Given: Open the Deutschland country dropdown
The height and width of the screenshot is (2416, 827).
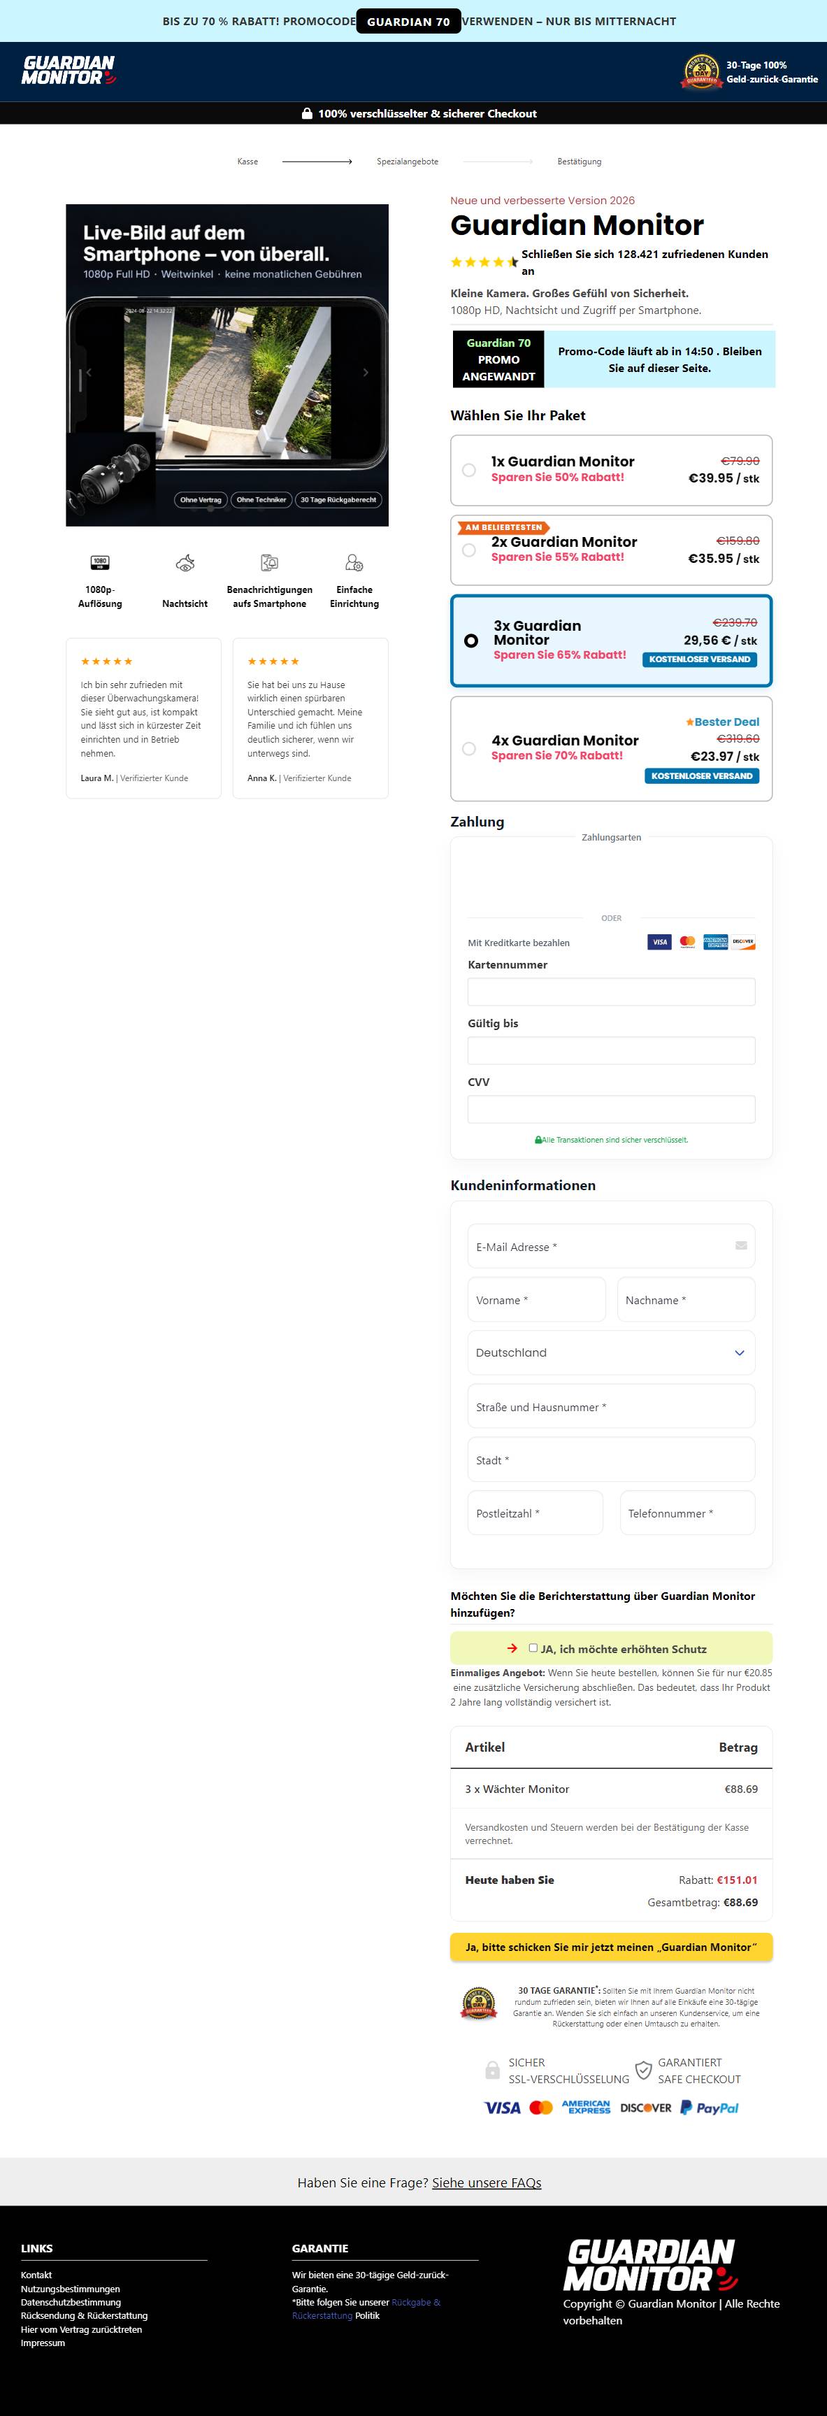Looking at the screenshot, I should coord(612,1352).
